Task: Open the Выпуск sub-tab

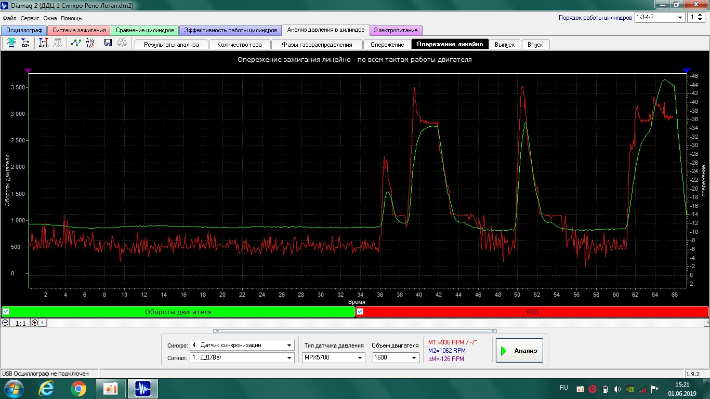Action: [505, 44]
